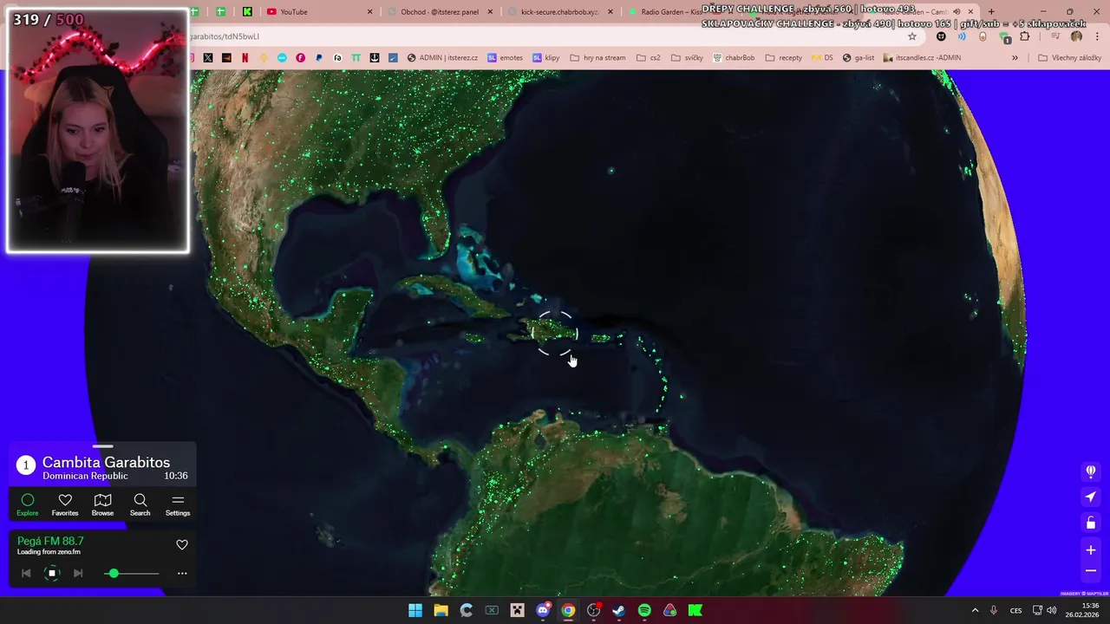The height and width of the screenshot is (624, 1110).
Task: Open the ADMIN | itsterez.cz bookmark
Action: [x=442, y=58]
